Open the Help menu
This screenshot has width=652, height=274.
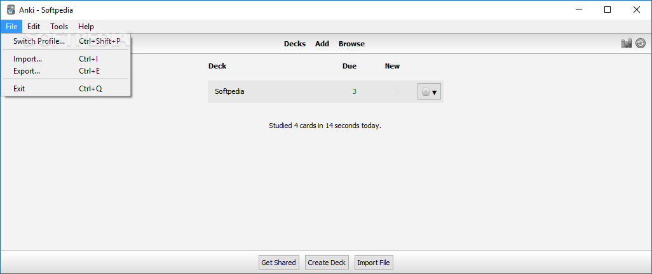[86, 27]
